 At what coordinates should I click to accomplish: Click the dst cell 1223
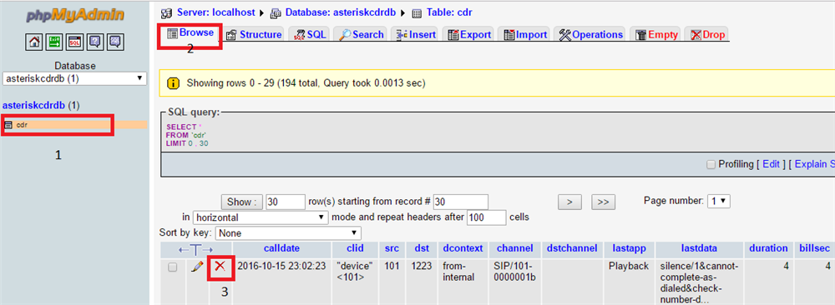421,266
